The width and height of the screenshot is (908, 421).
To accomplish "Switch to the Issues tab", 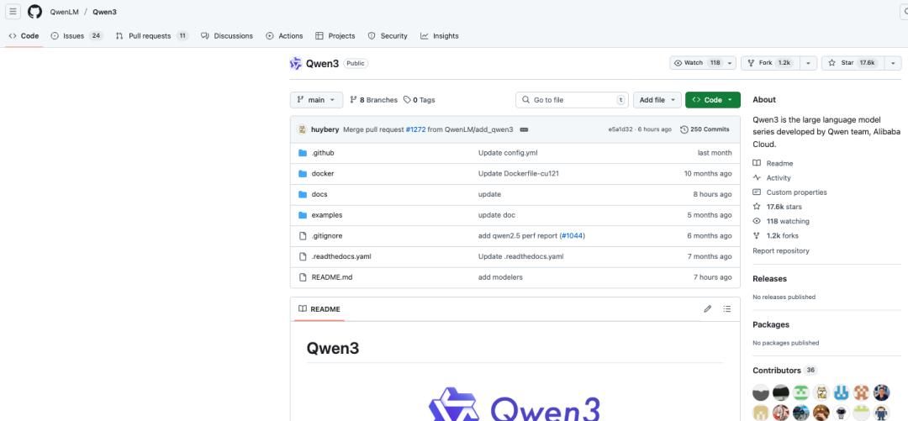I will coord(77,36).
